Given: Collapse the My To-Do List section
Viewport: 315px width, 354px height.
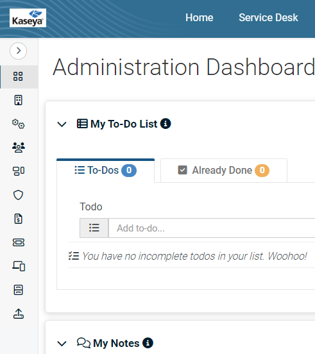Looking at the screenshot, I should pyautogui.click(x=62, y=124).
